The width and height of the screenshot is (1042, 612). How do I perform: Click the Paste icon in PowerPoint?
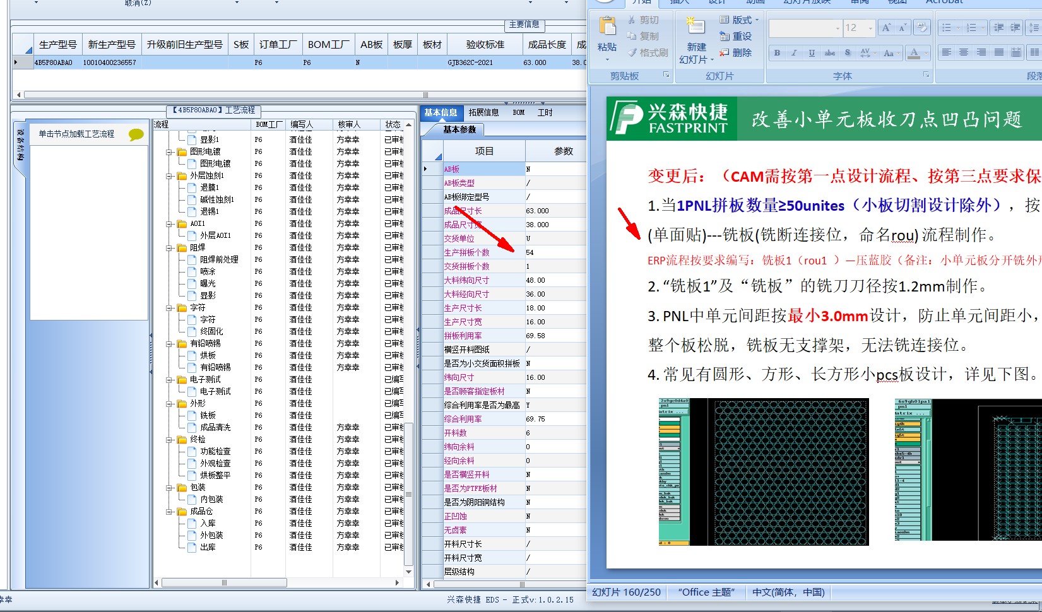(x=607, y=26)
